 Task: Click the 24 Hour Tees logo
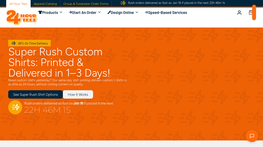pos(22,17)
